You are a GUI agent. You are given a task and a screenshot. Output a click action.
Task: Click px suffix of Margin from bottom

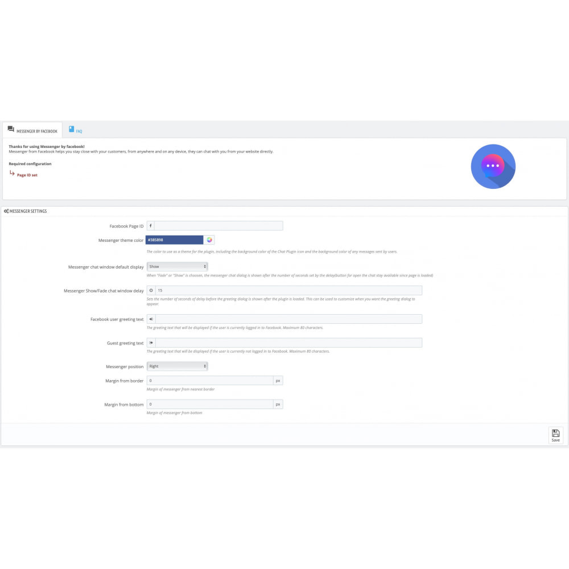[278, 405]
